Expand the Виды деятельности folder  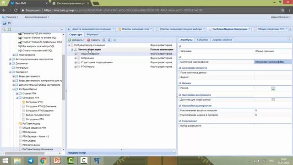click(13, 77)
